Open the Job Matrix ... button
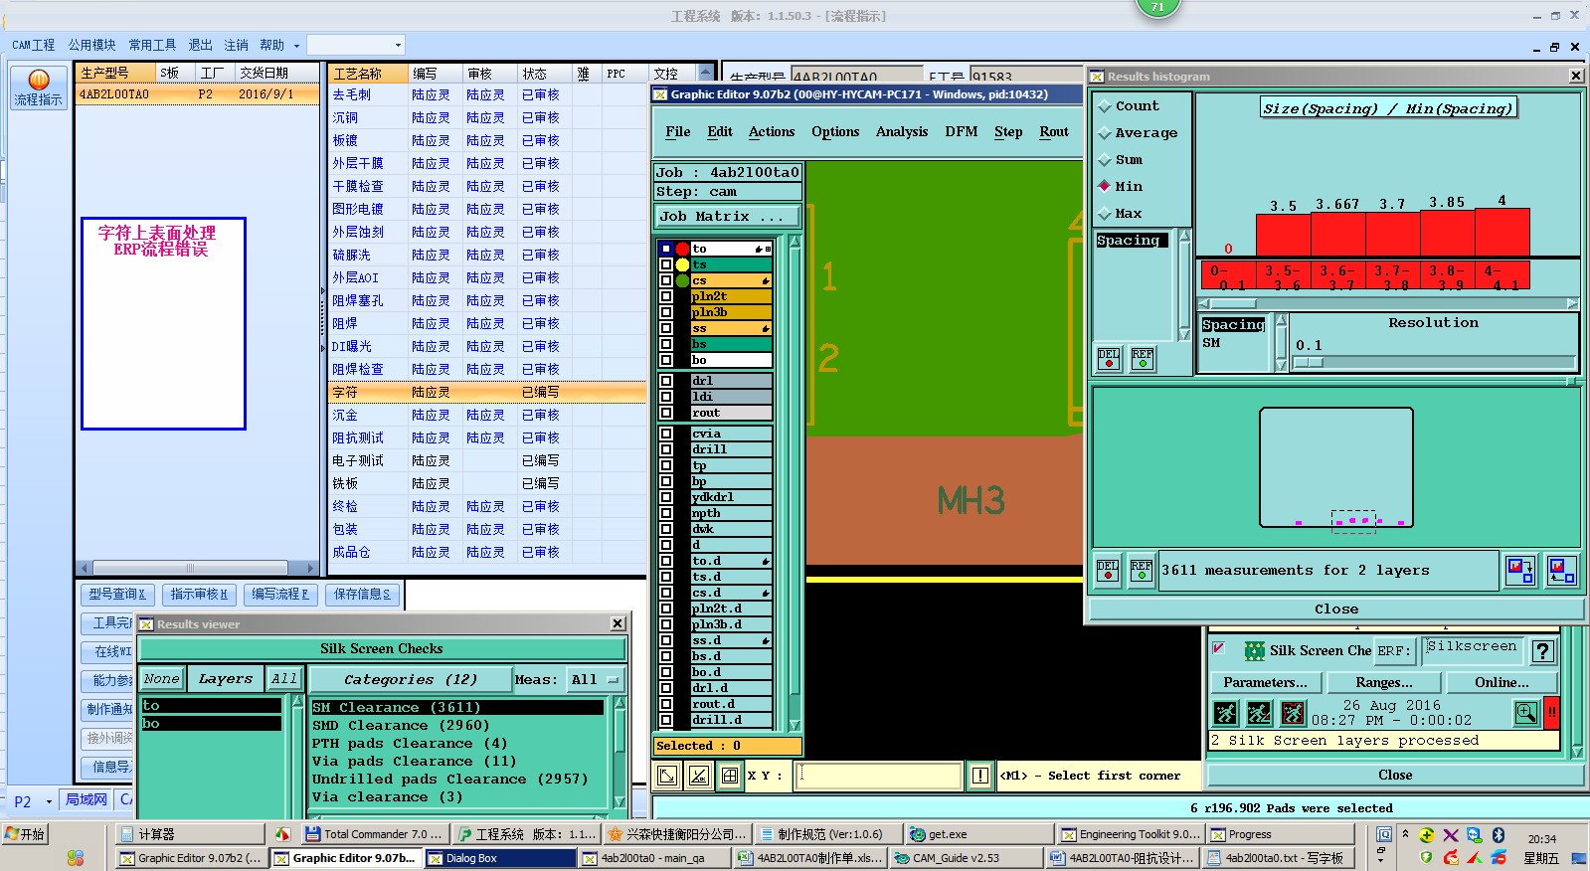Screen dimensions: 1590x871 point(728,216)
